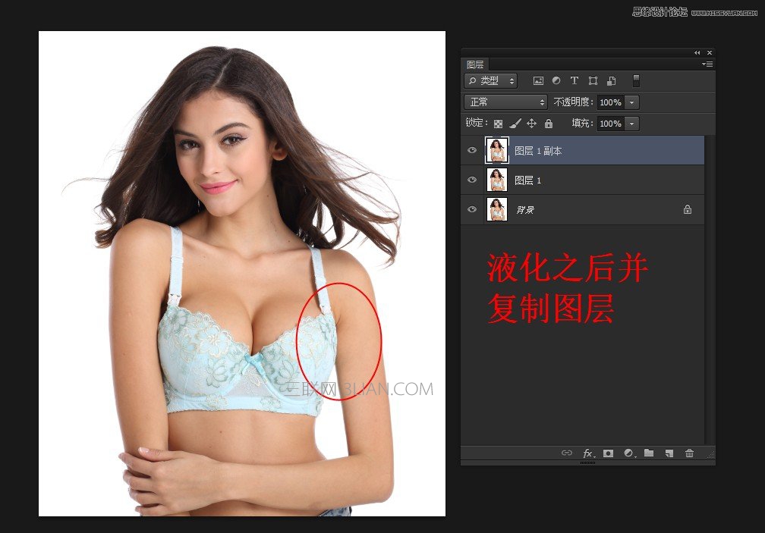This screenshot has width=765, height=533.
Task: Switch to the 图层 panel tab
Action: tap(475, 64)
